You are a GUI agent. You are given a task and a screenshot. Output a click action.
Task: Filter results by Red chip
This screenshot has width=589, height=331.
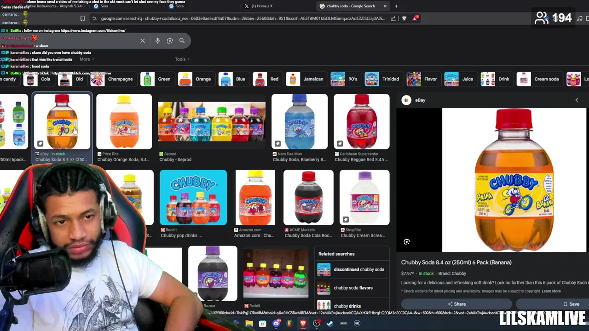pos(267,79)
